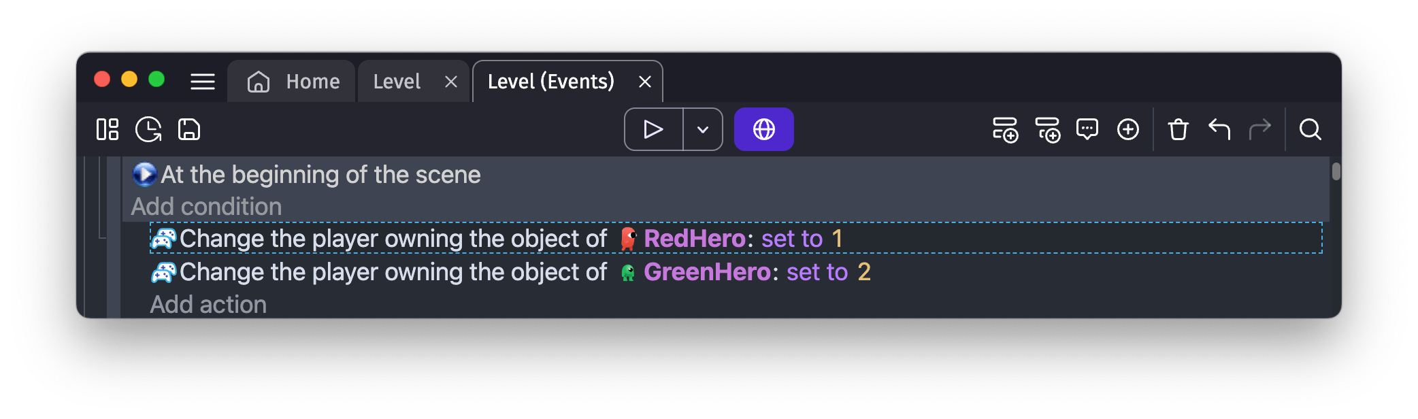The width and height of the screenshot is (1418, 419).
Task: Click Add action below the GreenHero action
Action: [208, 304]
